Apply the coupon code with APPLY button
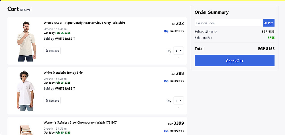This screenshot has height=135, width=285. click(268, 23)
